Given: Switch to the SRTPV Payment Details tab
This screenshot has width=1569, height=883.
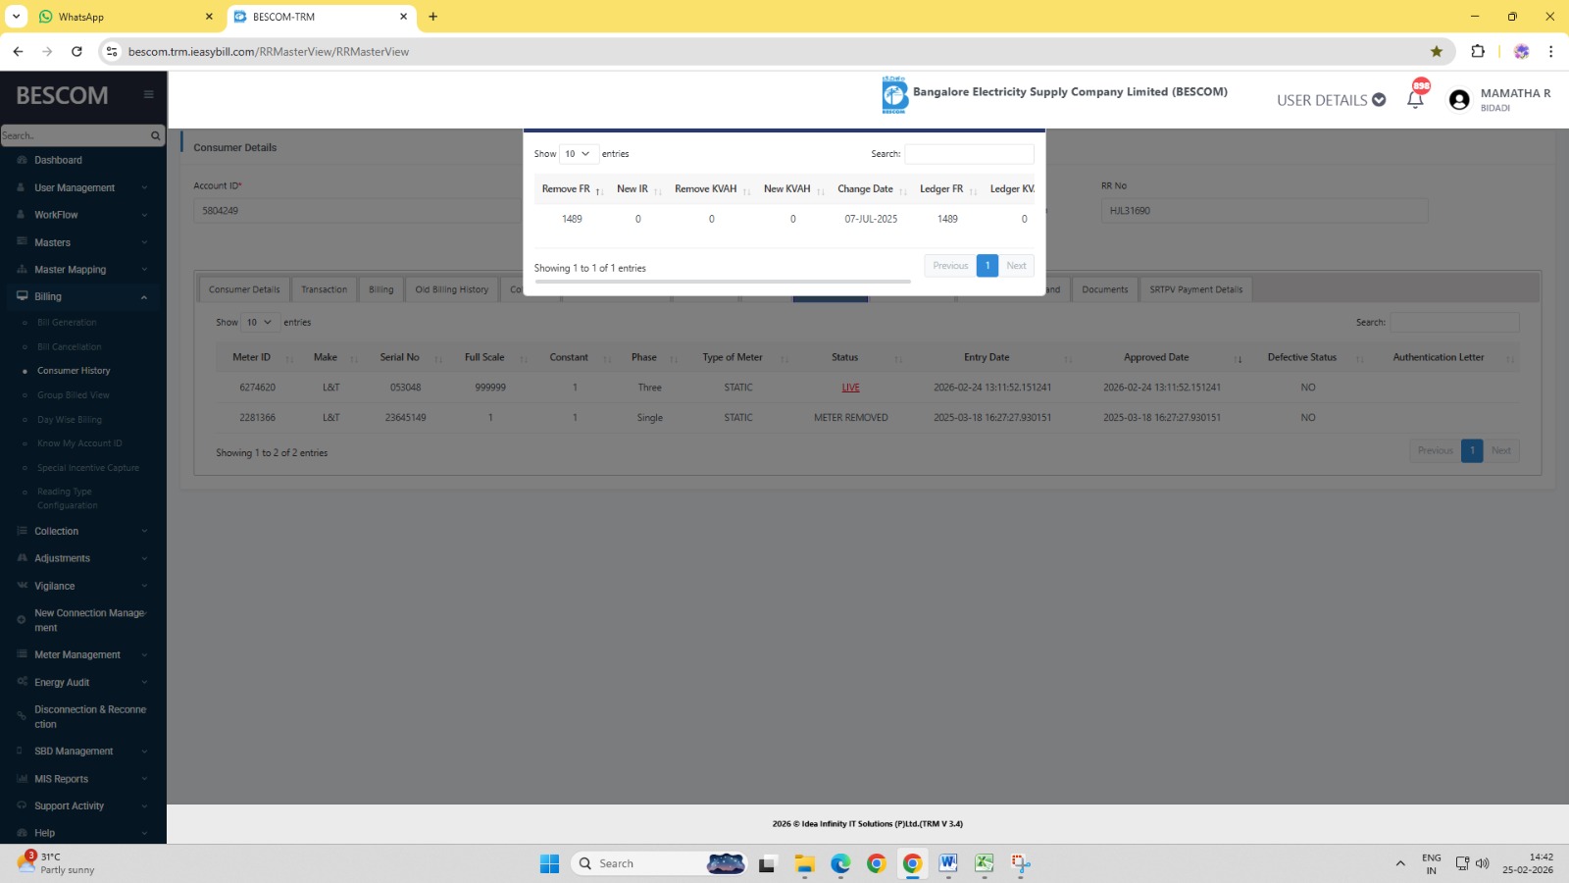Looking at the screenshot, I should (1195, 289).
